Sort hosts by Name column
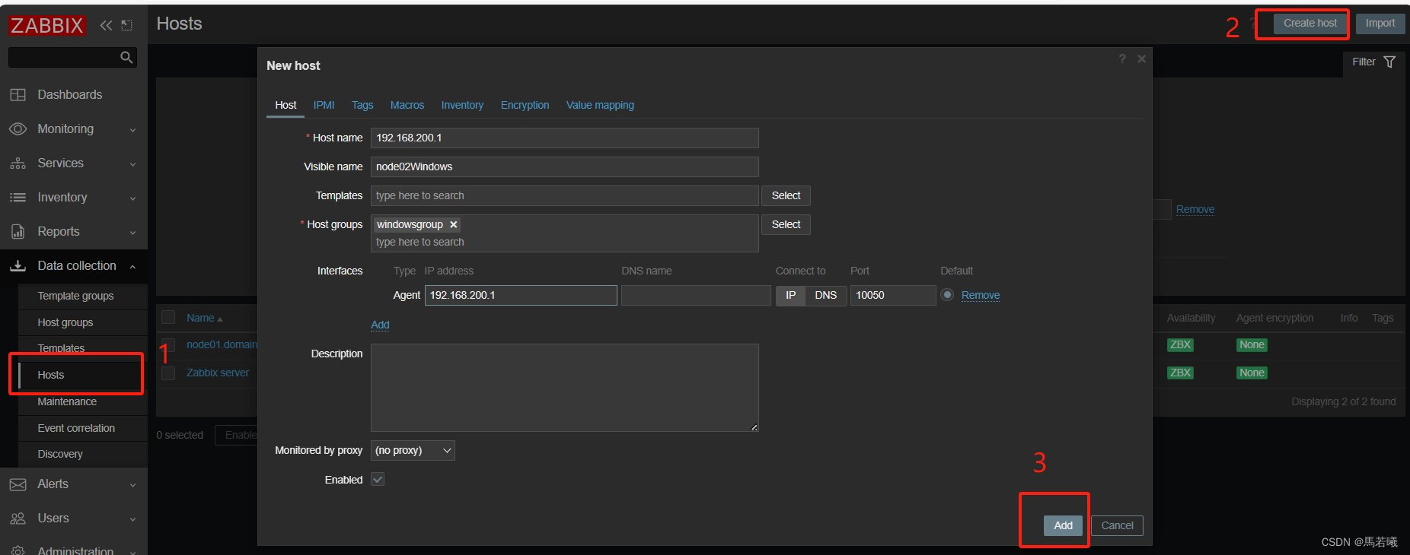Viewport: 1410px width, 555px height. click(x=204, y=318)
